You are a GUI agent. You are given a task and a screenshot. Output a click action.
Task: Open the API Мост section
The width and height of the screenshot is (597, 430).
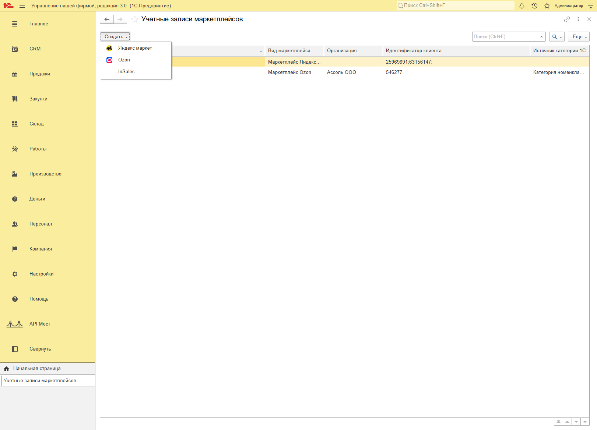48,324
